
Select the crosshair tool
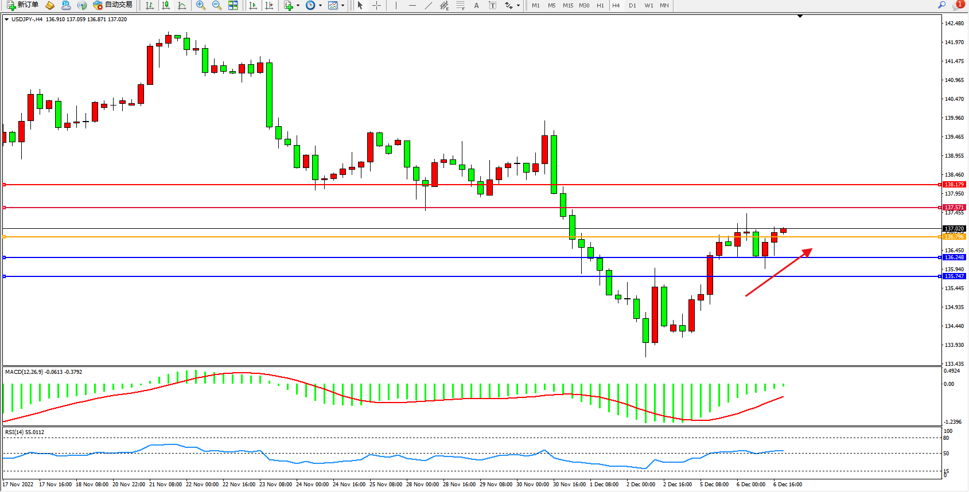click(x=376, y=5)
